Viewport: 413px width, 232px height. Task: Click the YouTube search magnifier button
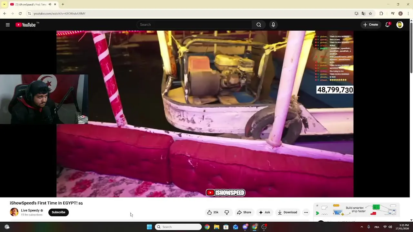coord(259,25)
